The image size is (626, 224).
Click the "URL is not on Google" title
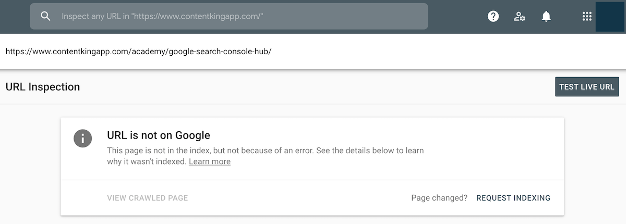[x=159, y=135]
